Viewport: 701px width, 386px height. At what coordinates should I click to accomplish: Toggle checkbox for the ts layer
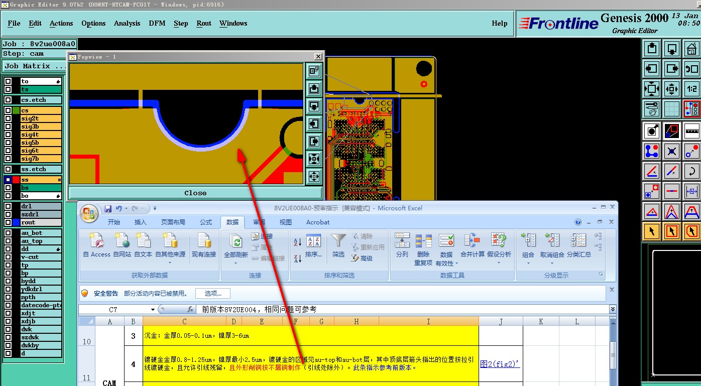pos(8,89)
